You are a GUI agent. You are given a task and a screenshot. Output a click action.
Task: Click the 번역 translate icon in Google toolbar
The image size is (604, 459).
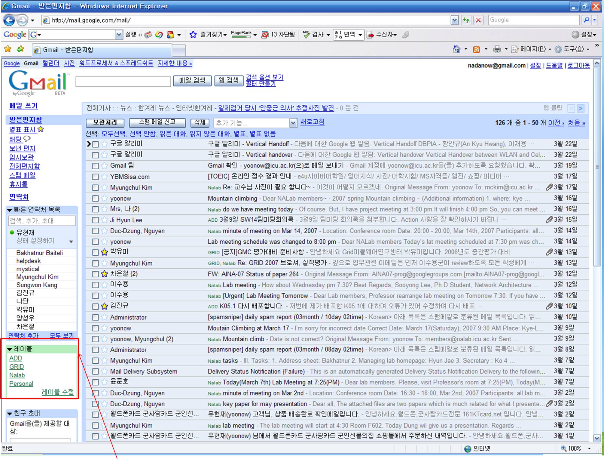pos(338,35)
